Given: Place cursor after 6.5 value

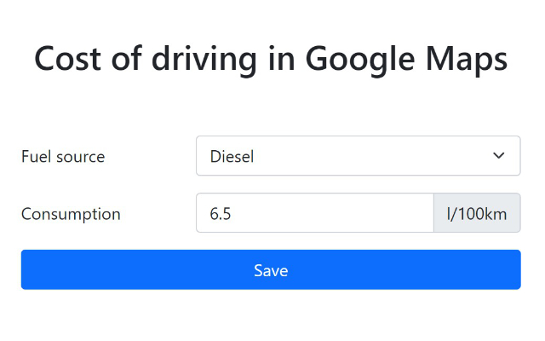Looking at the screenshot, I should click(232, 214).
